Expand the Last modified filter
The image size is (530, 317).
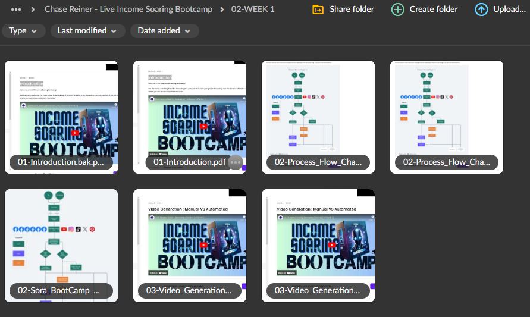point(87,31)
